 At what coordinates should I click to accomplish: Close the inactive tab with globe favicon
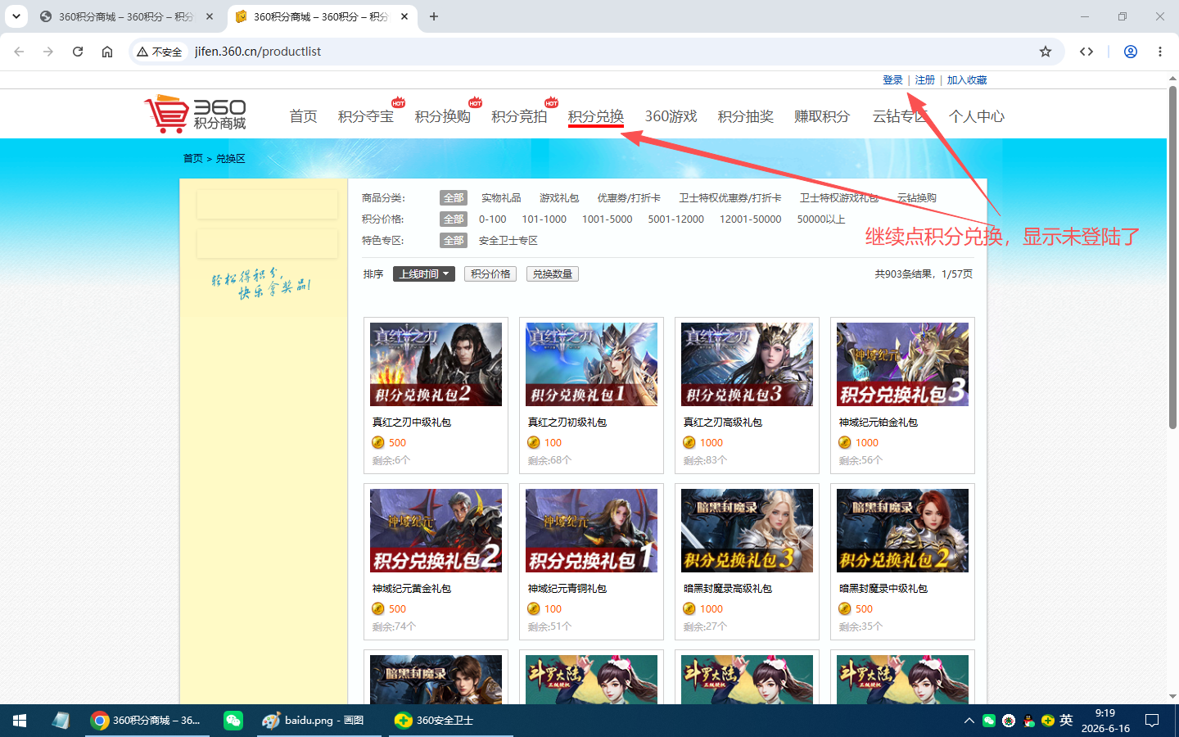[x=210, y=16]
